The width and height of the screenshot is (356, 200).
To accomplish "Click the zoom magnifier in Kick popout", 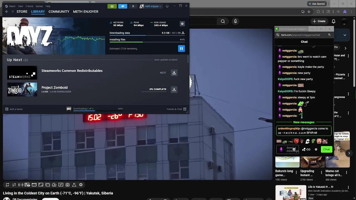I will 329,35.
